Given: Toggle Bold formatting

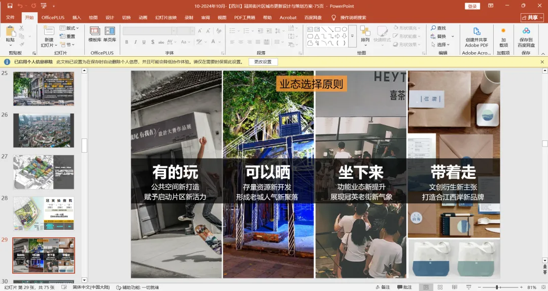Looking at the screenshot, I should 126,42.
